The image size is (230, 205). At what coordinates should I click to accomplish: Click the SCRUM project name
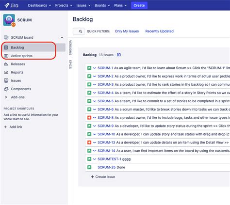point(24,20)
